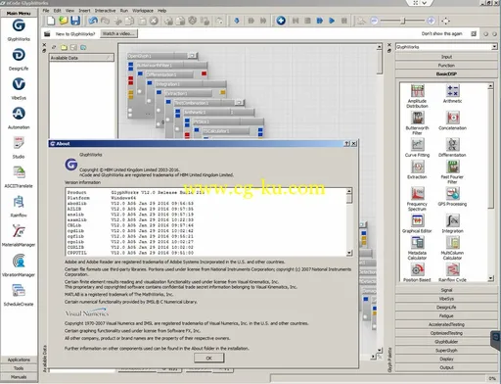Select the Frequency Spectrum glyph
The width and height of the screenshot is (501, 384).
point(417,194)
